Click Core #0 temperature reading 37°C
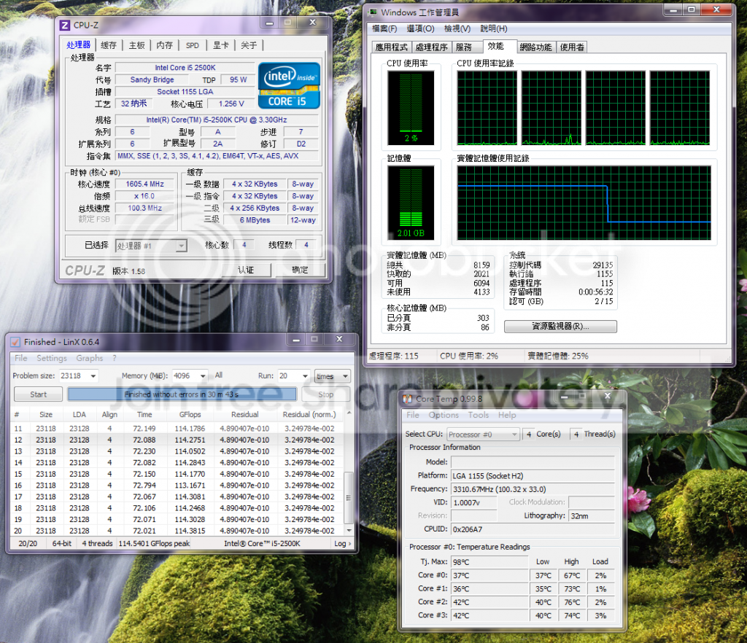This screenshot has height=643, width=747. tap(489, 575)
